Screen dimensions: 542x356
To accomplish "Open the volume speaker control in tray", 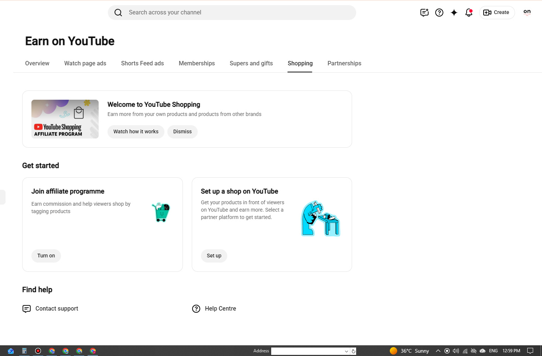I will click(x=456, y=351).
